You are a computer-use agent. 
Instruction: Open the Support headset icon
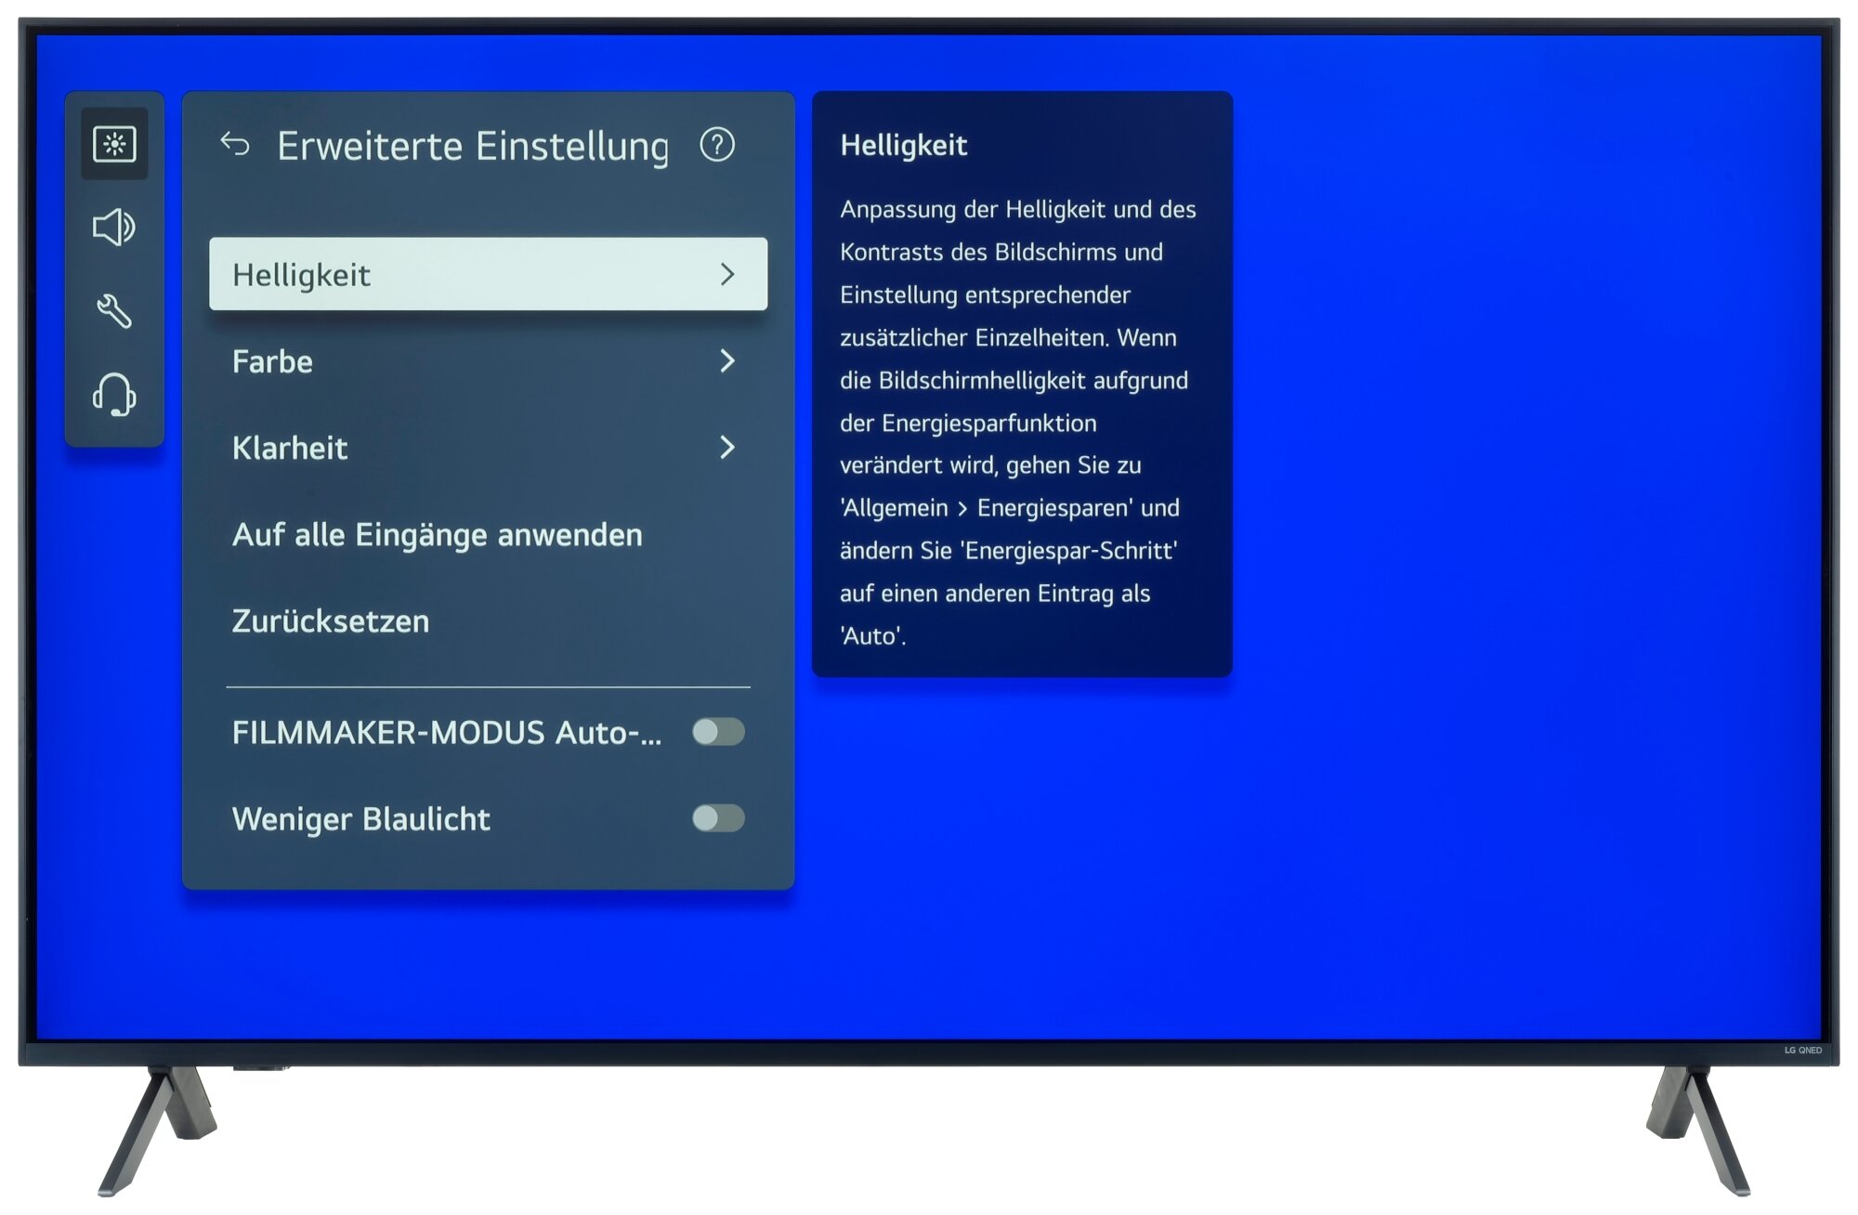pos(114,394)
